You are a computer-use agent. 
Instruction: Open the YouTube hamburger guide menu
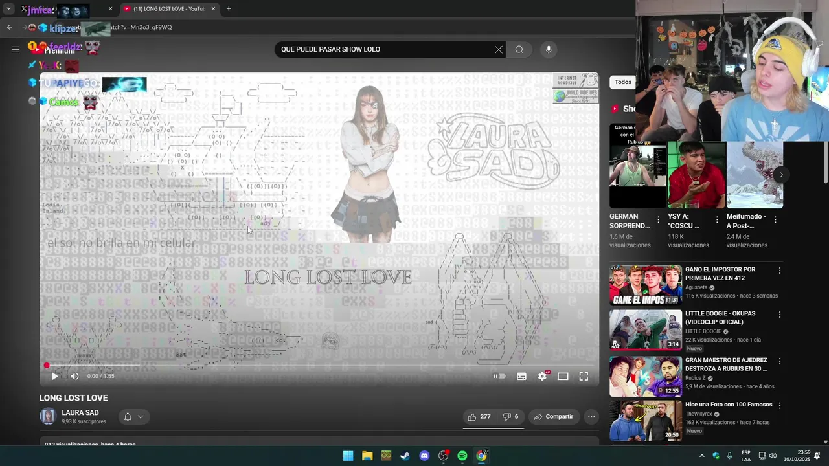tap(16, 49)
